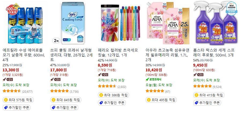242x115 pixels.
Task: Click the coupon tag icon under the 홈스타 spray product
Action: click(196, 103)
